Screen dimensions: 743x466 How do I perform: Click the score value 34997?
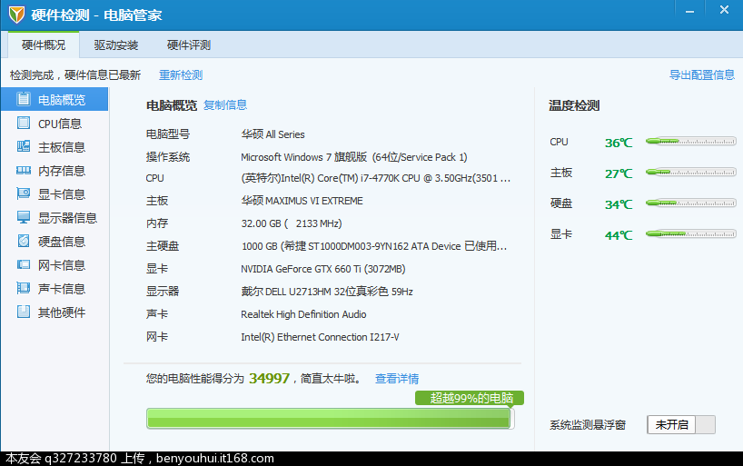point(269,378)
